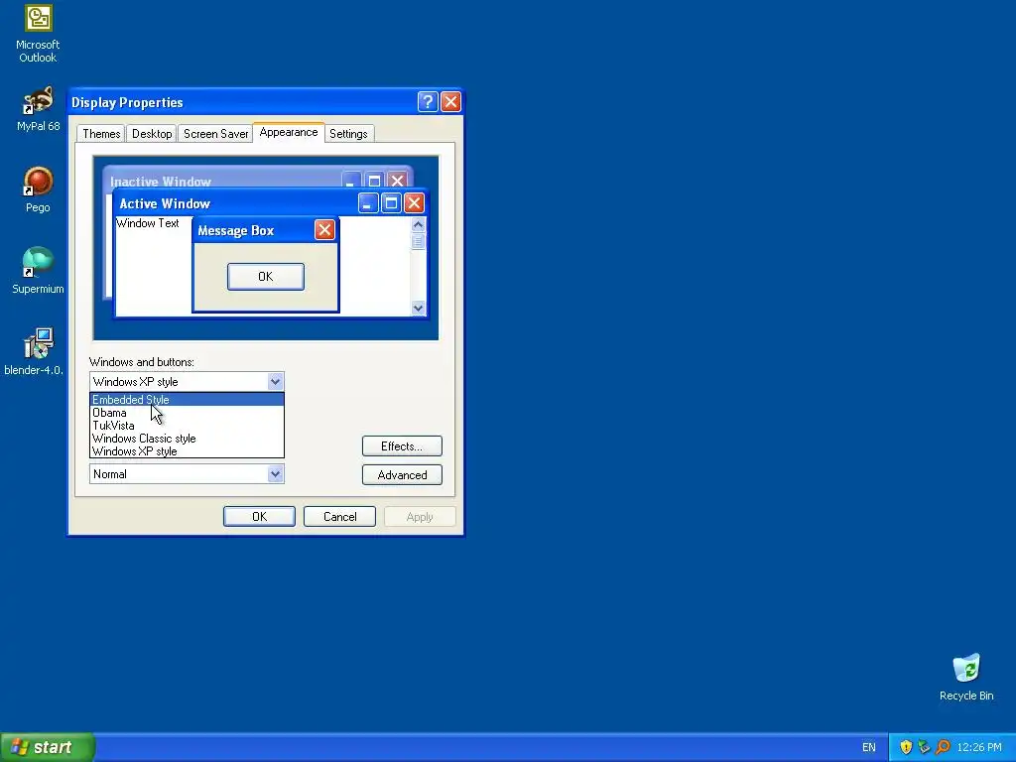Viewport: 1016px width, 762px height.
Task: Choose Windows Classic style option
Action: coord(187,439)
